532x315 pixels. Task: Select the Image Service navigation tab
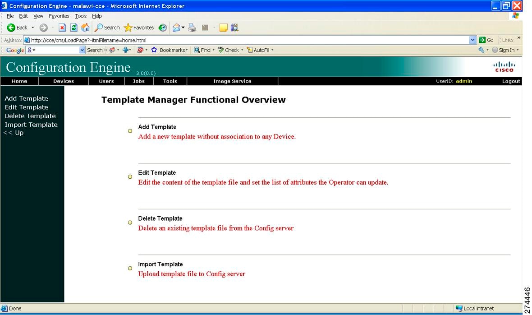(x=232, y=81)
